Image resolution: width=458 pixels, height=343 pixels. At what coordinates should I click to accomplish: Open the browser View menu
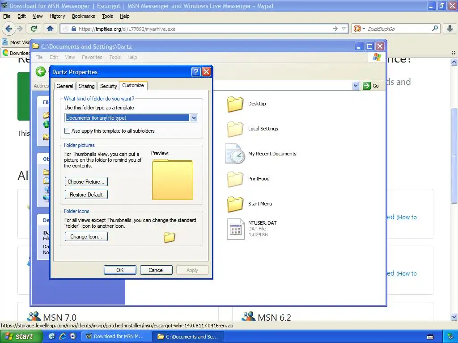coord(38,16)
